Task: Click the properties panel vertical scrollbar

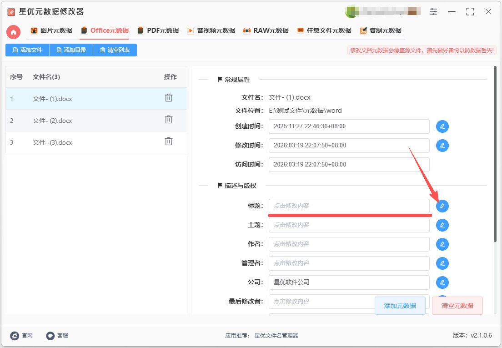Action: (x=495, y=154)
